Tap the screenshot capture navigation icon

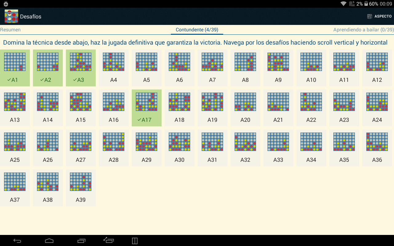(x=108, y=240)
